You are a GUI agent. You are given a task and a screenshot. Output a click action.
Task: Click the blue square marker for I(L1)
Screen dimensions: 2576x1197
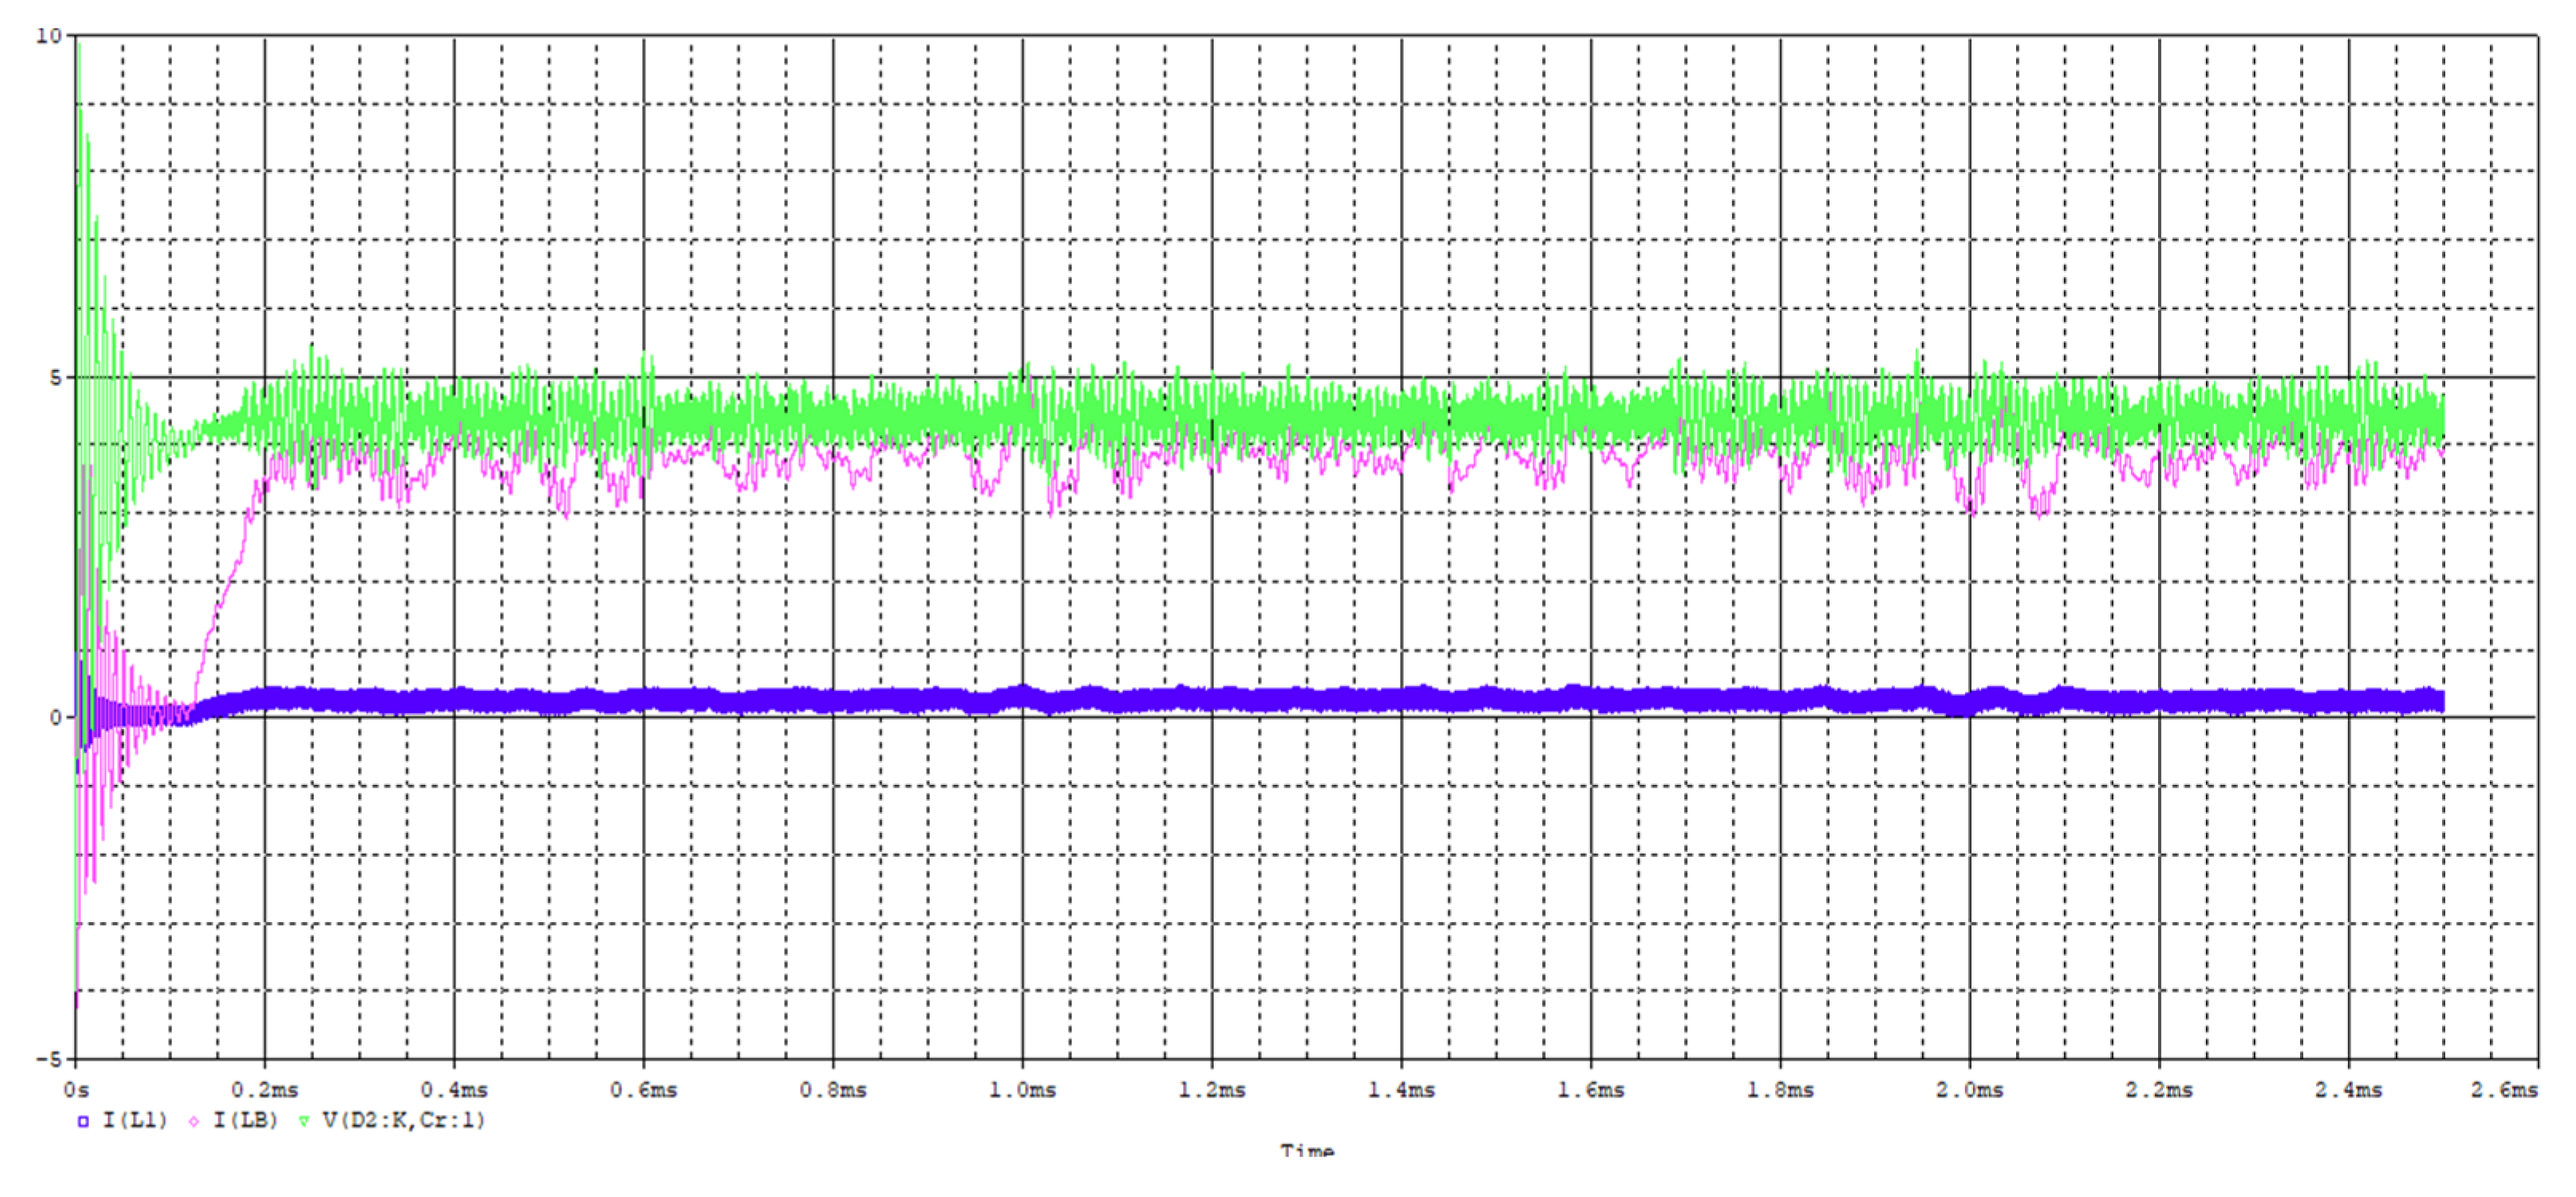[83, 1121]
